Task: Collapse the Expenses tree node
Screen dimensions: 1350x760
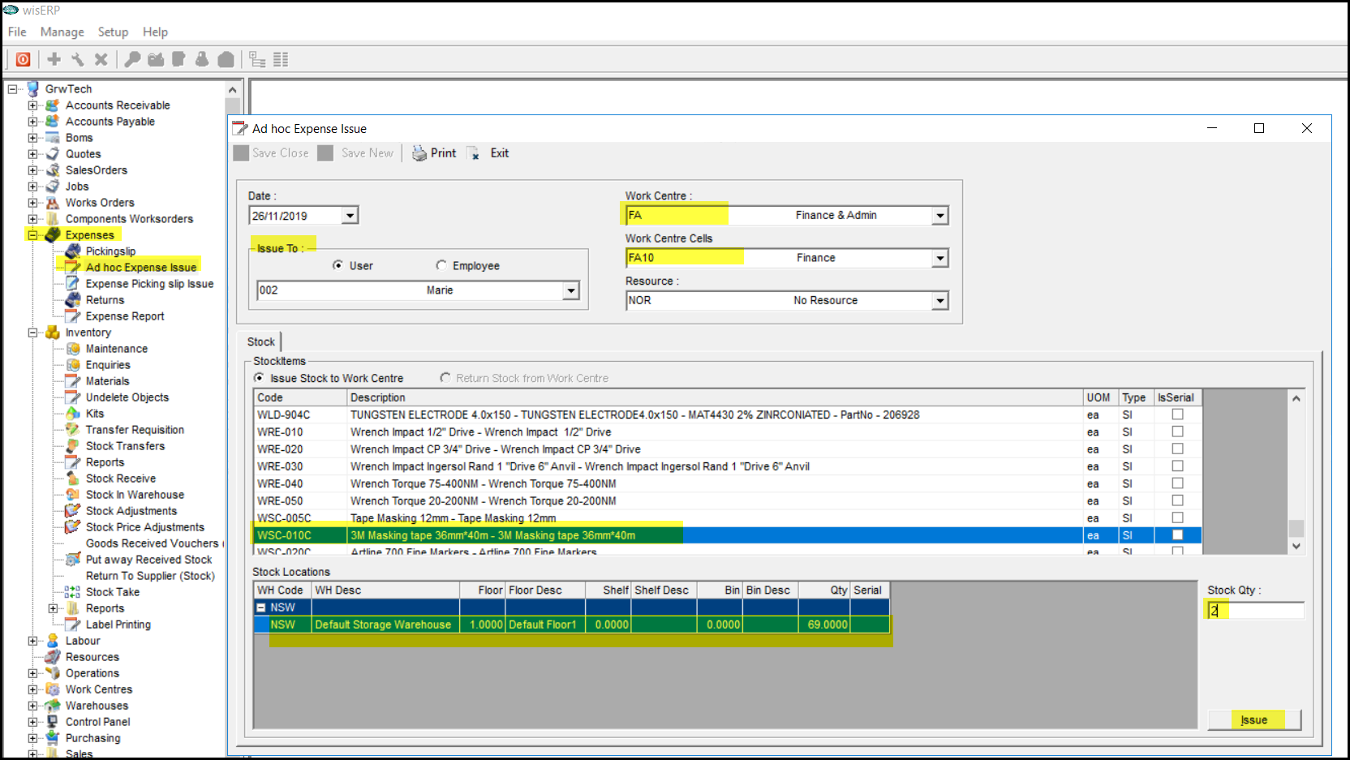Action: click(32, 235)
